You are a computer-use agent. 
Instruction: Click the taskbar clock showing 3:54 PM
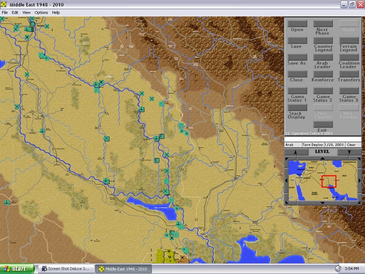pos(352,269)
